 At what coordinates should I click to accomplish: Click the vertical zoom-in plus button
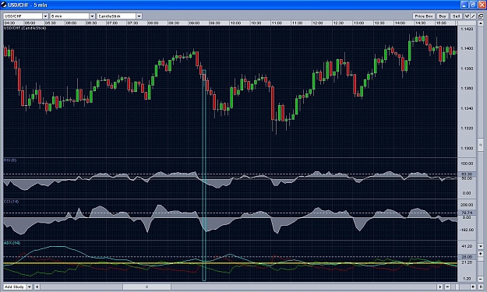pos(481,254)
